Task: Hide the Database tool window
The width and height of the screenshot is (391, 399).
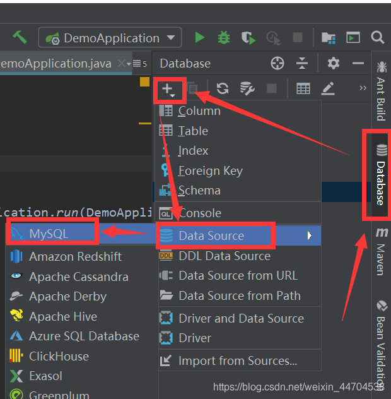Action: click(x=358, y=63)
